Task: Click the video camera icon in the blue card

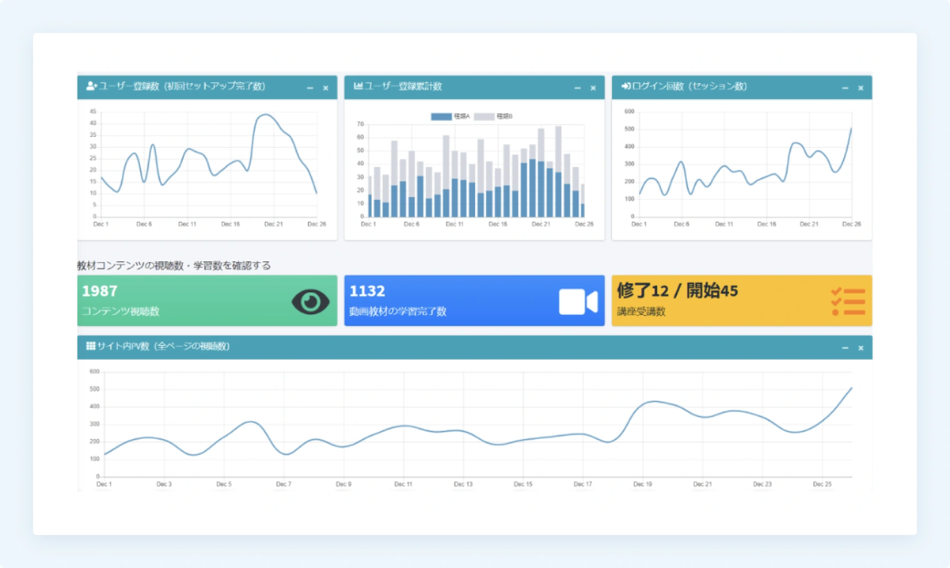Action: (x=579, y=301)
